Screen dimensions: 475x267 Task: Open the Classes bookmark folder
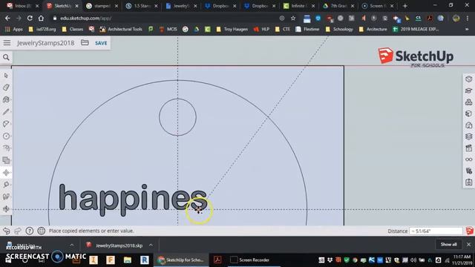(73, 29)
